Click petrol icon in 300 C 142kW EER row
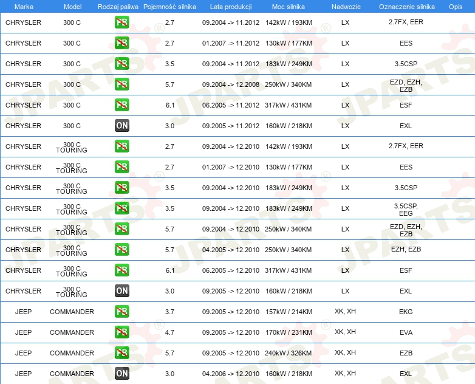Viewport: 475px width, 384px height. tap(121, 22)
